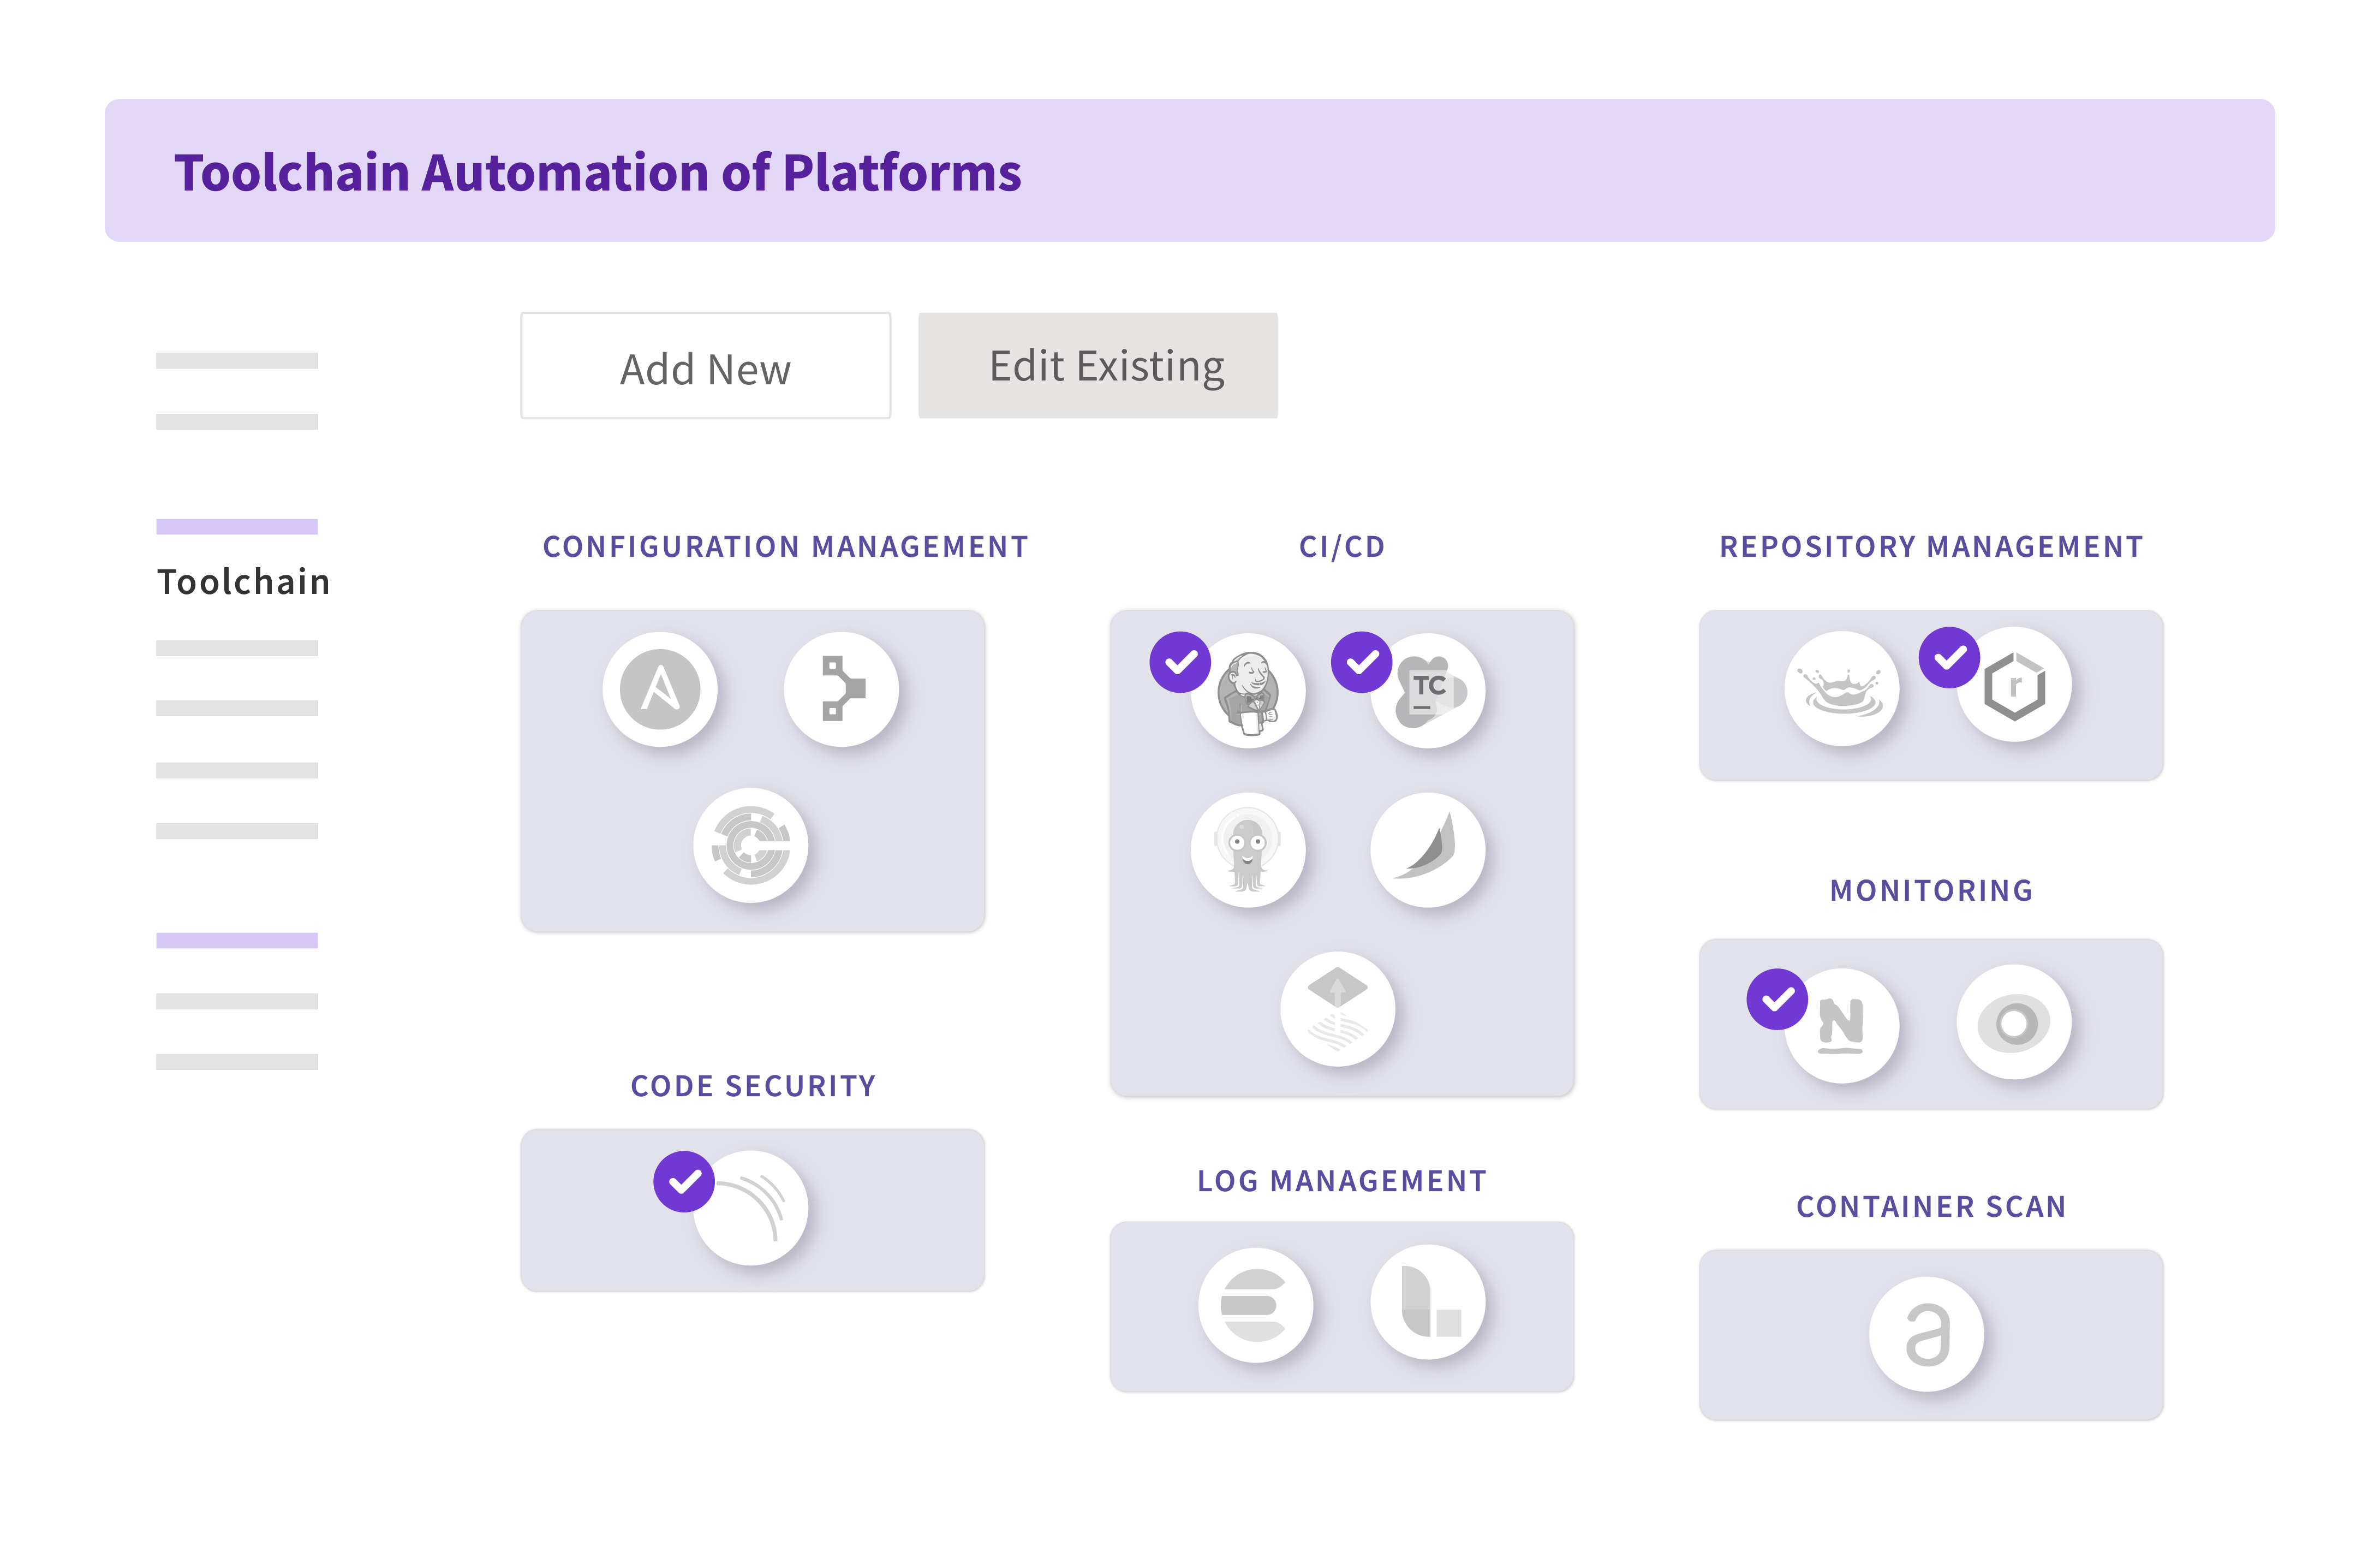Click the Toolchain Automation of Platforms header
Screen dimensions: 2380x1558
point(598,172)
